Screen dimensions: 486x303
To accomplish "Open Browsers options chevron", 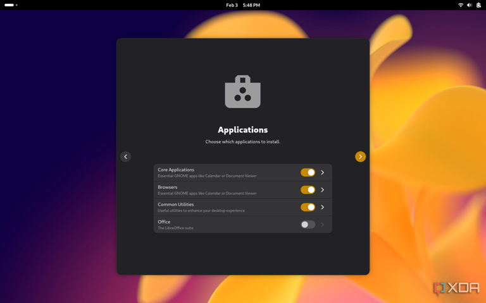I will tap(322, 190).
